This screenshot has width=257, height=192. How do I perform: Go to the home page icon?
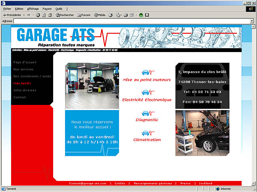(x=50, y=15)
